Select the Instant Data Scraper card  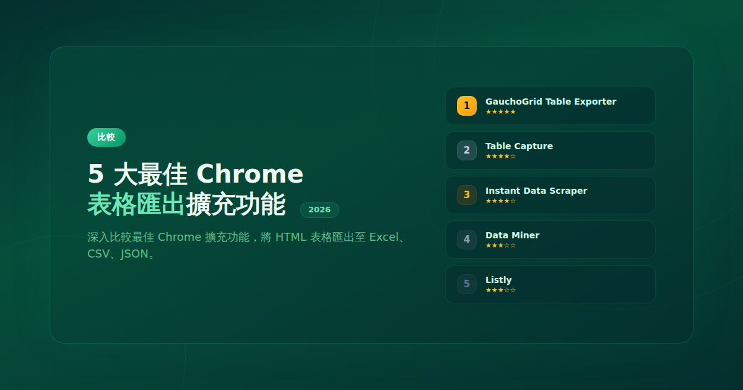tap(550, 194)
